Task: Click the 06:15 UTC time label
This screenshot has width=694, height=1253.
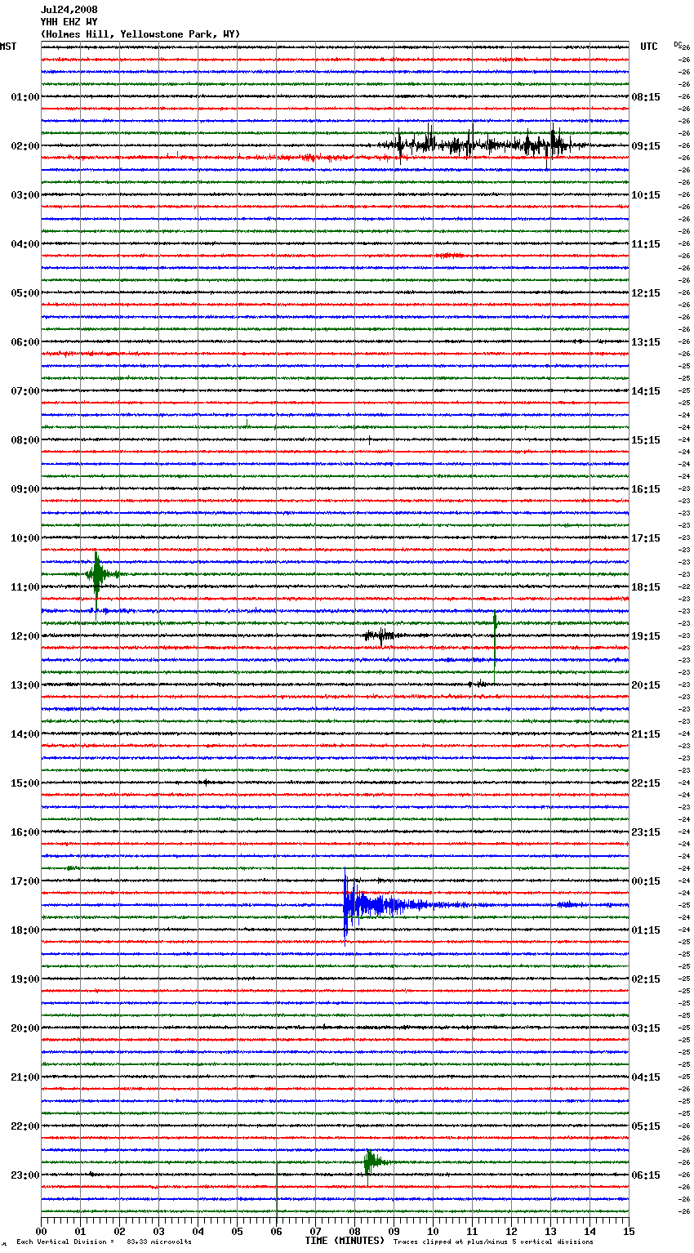Action: point(646,1175)
